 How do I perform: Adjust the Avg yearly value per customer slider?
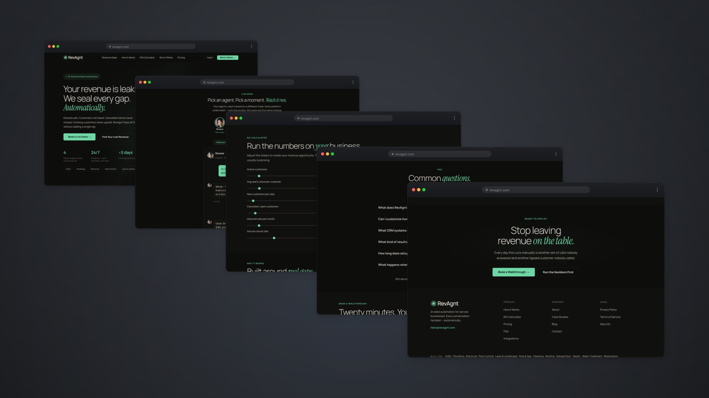[x=259, y=188]
